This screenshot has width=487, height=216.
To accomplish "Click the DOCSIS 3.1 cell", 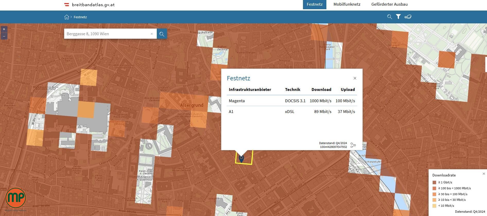I will 295,101.
